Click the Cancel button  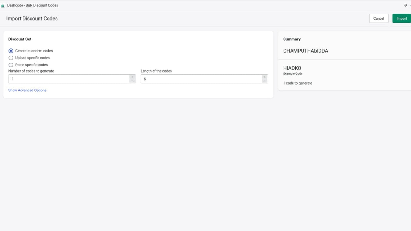point(379,18)
